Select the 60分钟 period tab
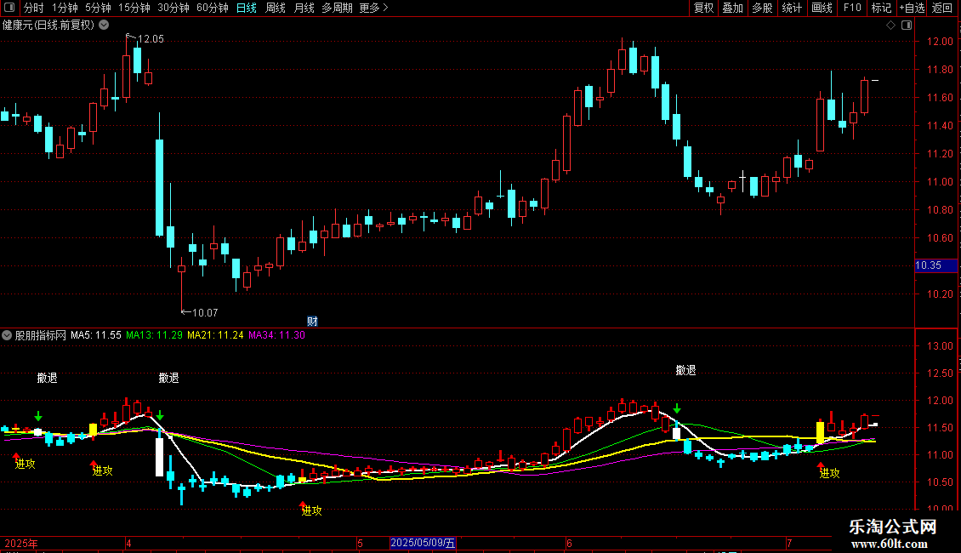Viewport: 961px width, 553px height. coord(213,8)
